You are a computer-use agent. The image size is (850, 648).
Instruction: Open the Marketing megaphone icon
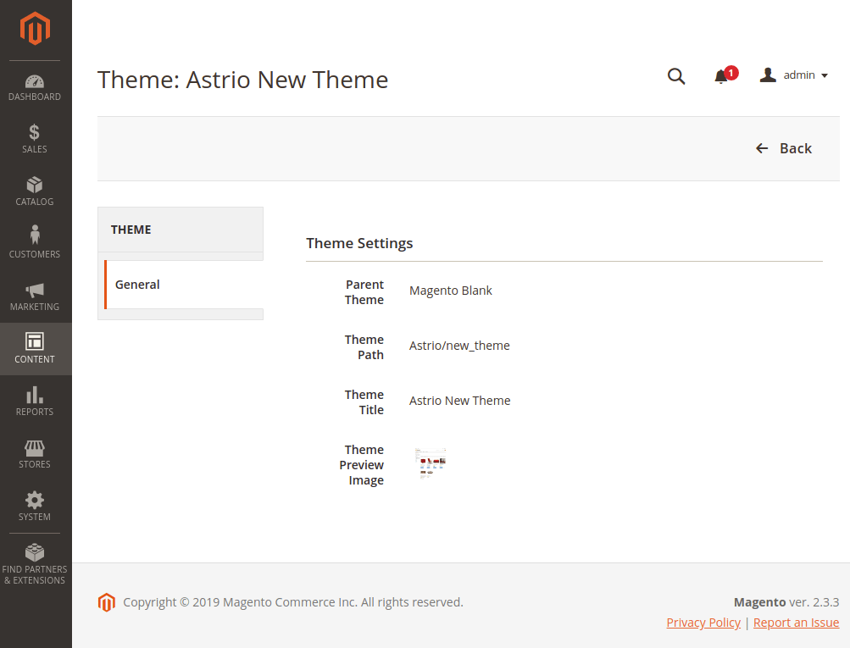35,290
